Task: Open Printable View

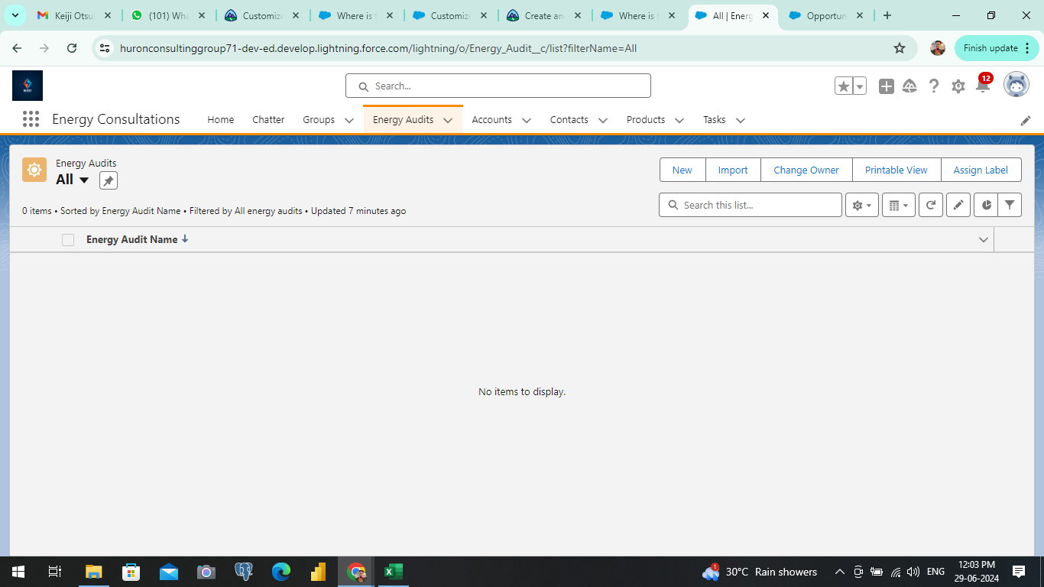Action: pos(896,170)
